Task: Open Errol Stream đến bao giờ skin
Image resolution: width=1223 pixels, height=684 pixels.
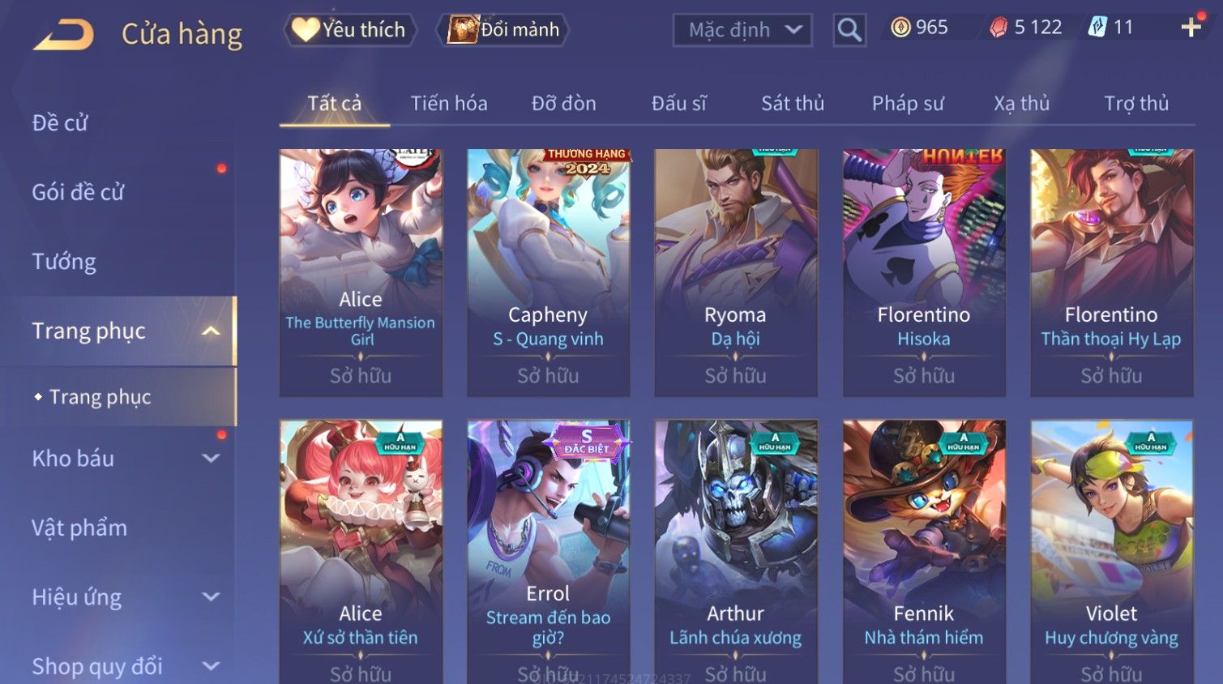Action: click(549, 551)
